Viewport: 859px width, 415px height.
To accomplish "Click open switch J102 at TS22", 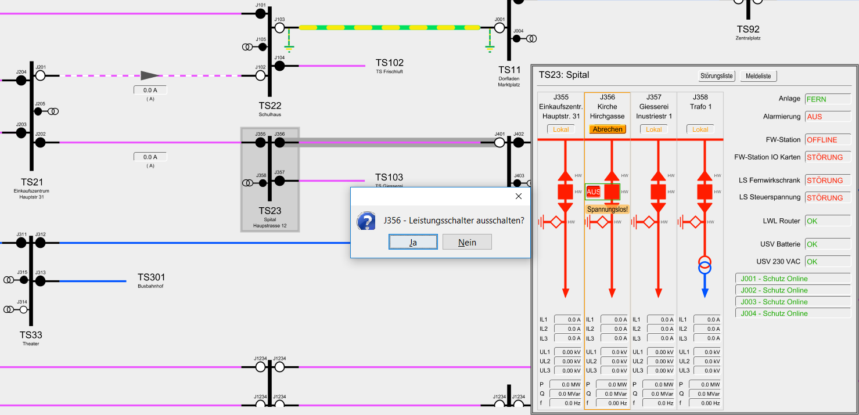I will click(261, 75).
